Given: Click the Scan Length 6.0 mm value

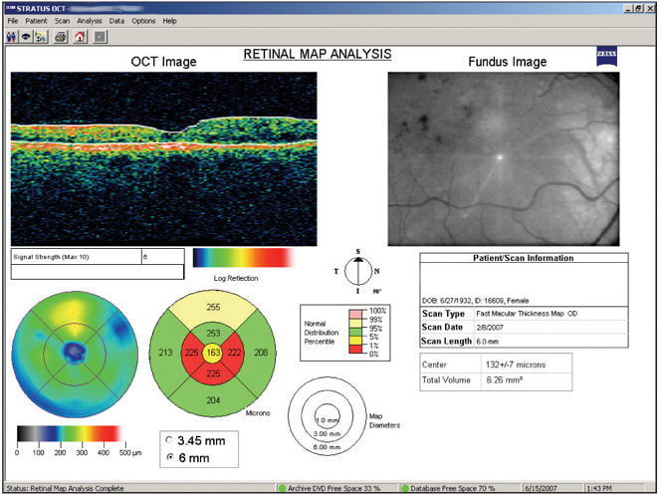Looking at the screenshot, I should pos(487,341).
